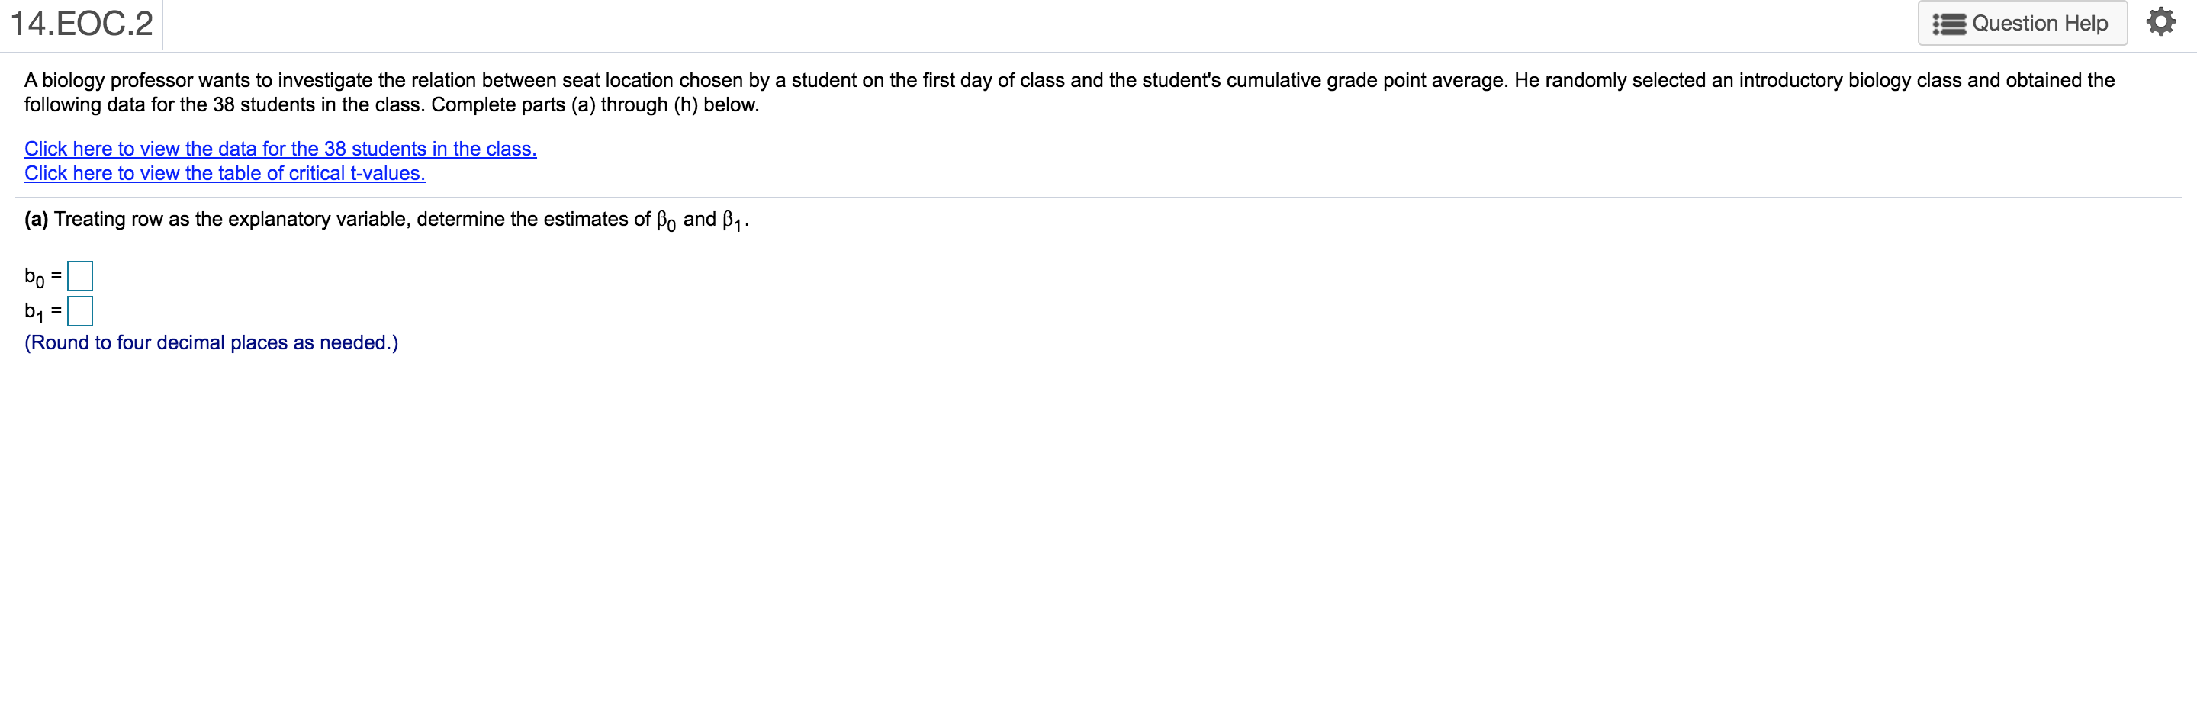Click the list icon beside Question Help
2197x723 pixels.
click(1949, 24)
